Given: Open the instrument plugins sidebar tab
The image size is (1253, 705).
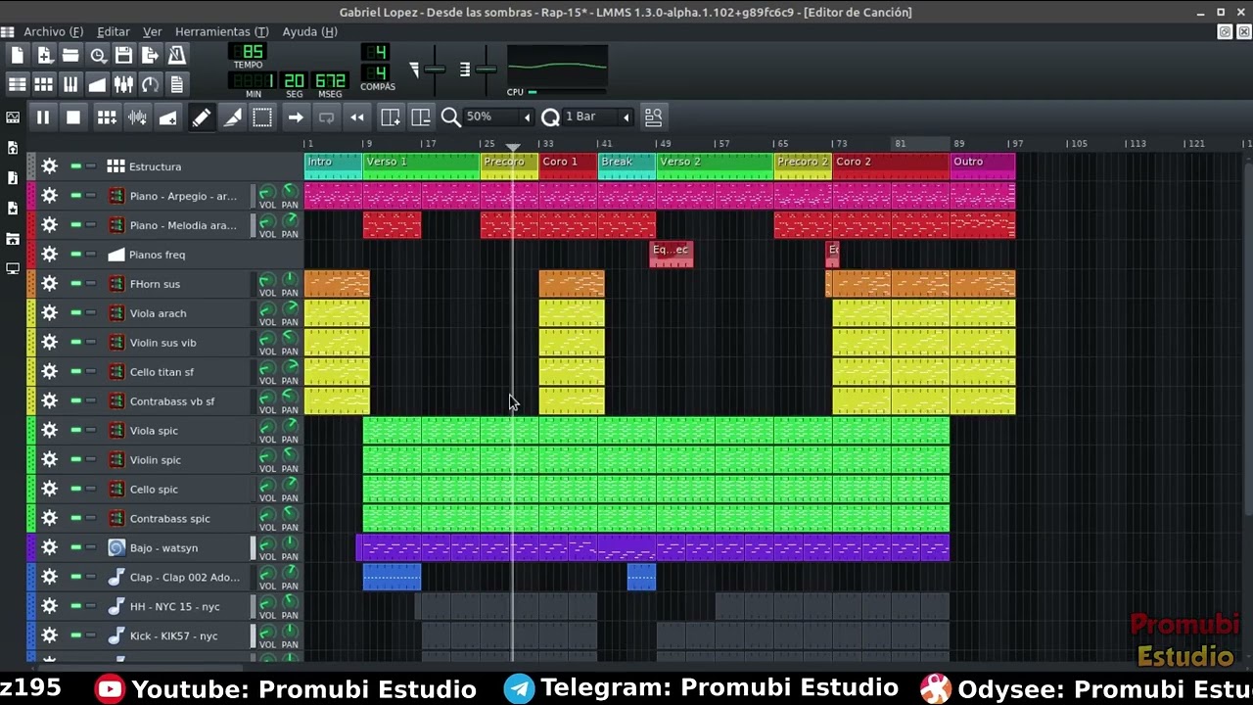Looking at the screenshot, I should [x=13, y=117].
